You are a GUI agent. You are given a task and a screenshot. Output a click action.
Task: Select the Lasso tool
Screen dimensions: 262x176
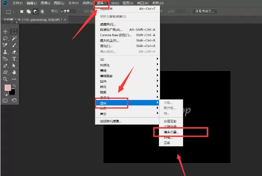tap(5, 38)
